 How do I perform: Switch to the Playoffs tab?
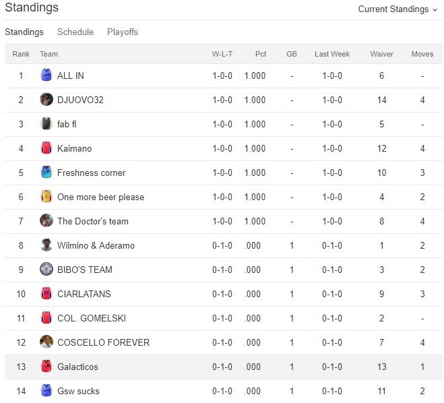[123, 32]
